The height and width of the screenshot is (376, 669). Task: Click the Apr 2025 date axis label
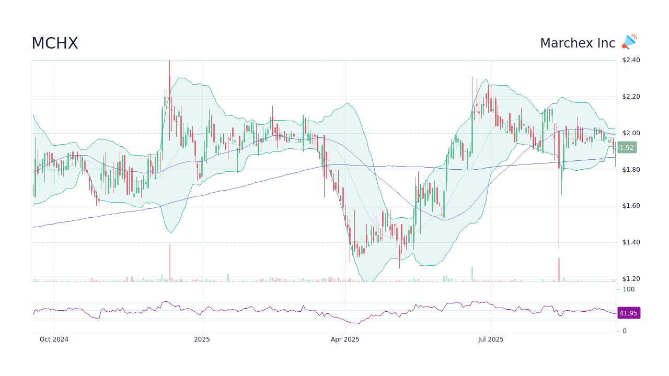tap(345, 339)
